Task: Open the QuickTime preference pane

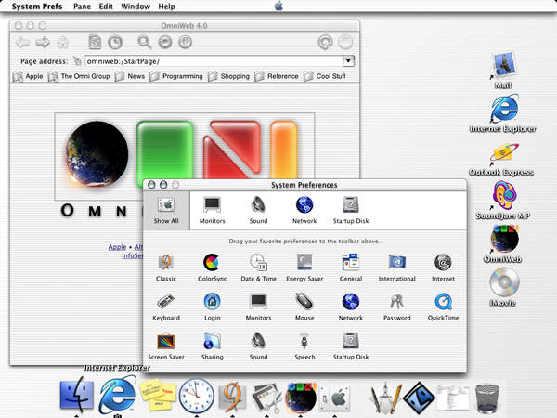Action: [444, 303]
